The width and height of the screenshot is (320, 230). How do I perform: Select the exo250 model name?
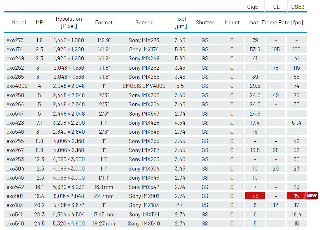15,95
